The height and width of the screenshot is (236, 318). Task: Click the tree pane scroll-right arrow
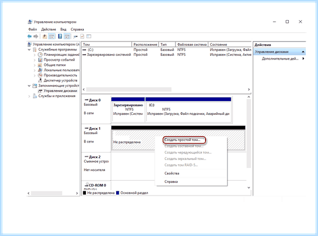(77, 193)
